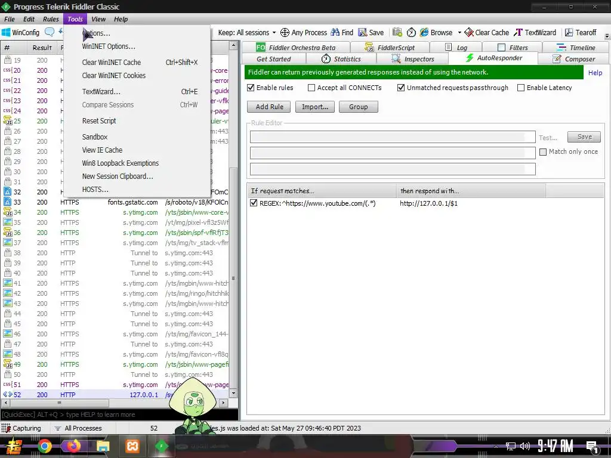
Task: Click the Test... link
Action: pos(548,138)
